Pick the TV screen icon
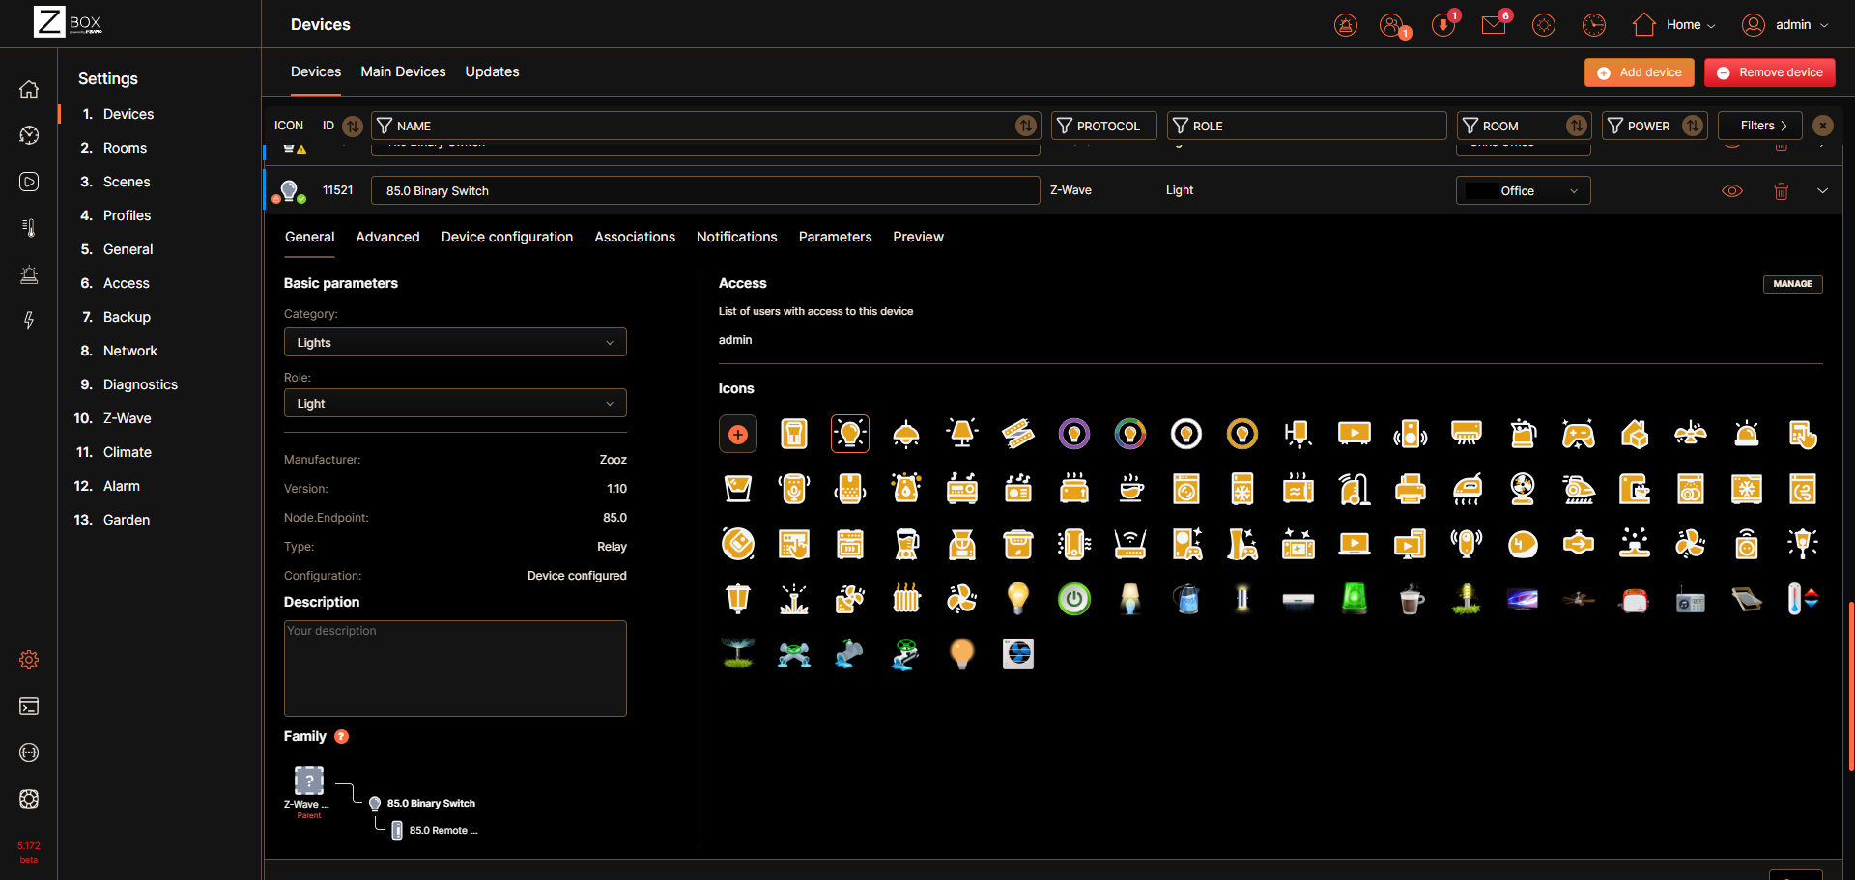 pyautogui.click(x=1355, y=435)
